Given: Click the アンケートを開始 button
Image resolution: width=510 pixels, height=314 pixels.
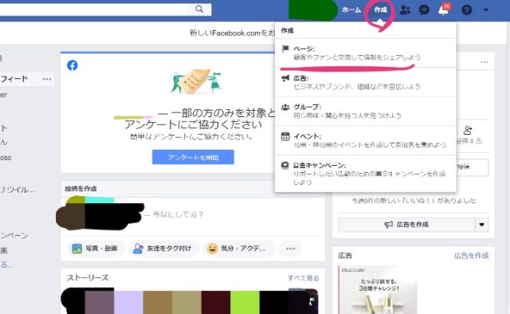Looking at the screenshot, I should [193, 157].
